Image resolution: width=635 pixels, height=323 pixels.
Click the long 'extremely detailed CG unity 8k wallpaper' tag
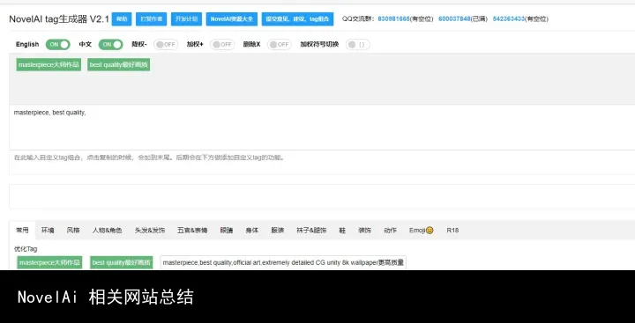pyautogui.click(x=283, y=263)
